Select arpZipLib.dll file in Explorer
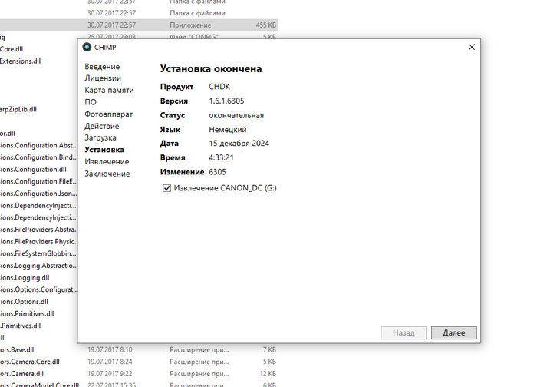Screen dimensions: 537x387 click(x=18, y=109)
